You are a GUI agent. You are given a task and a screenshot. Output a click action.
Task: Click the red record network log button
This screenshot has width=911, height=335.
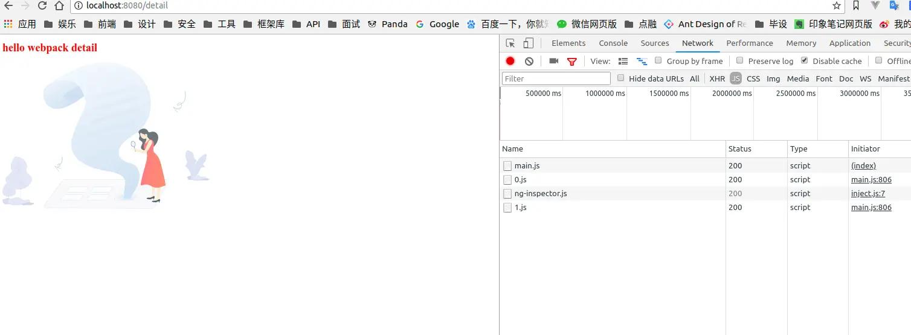[x=510, y=61]
